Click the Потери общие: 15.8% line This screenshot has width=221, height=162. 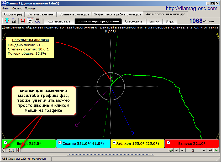27,54
